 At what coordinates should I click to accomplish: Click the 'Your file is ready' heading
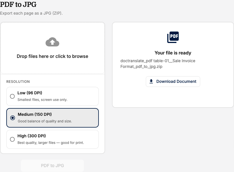click(x=173, y=53)
